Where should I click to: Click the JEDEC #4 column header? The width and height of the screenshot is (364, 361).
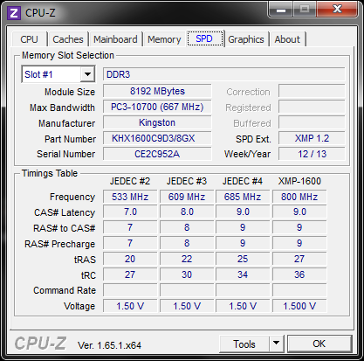pos(243,181)
